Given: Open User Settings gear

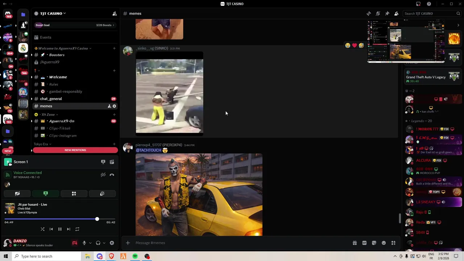Looking at the screenshot, I should click(112, 243).
